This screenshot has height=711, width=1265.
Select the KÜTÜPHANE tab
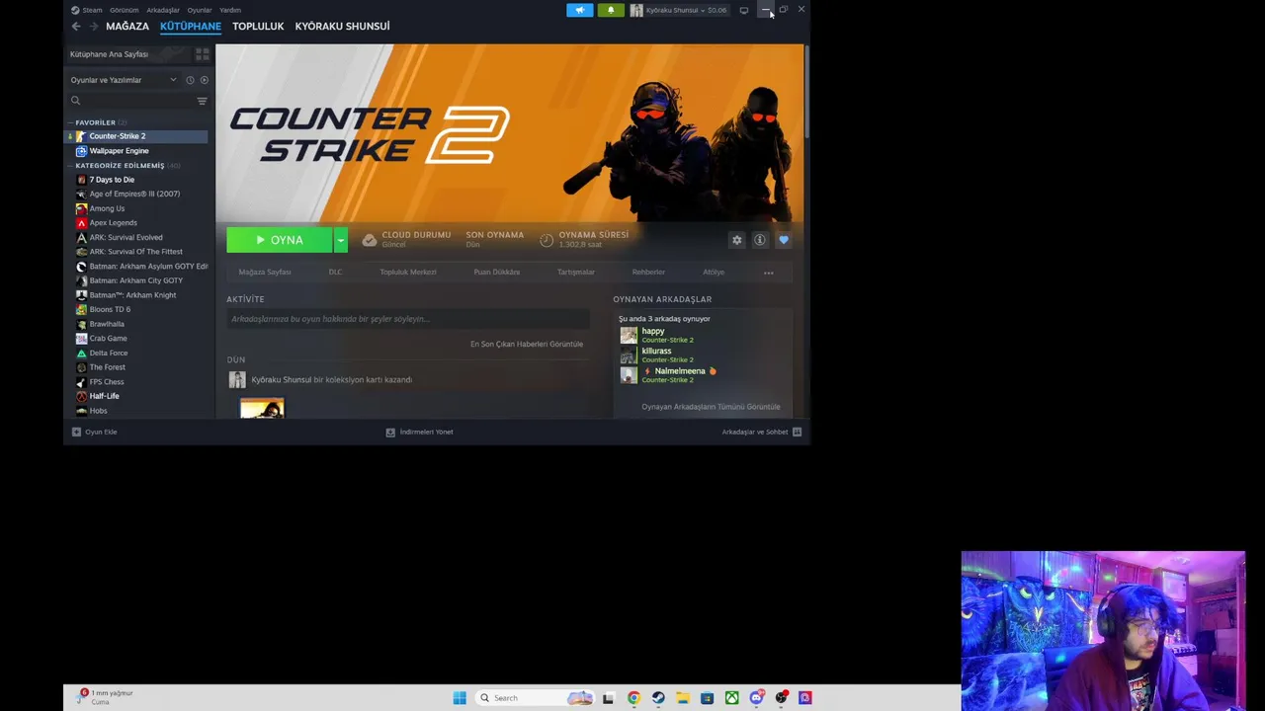click(191, 27)
